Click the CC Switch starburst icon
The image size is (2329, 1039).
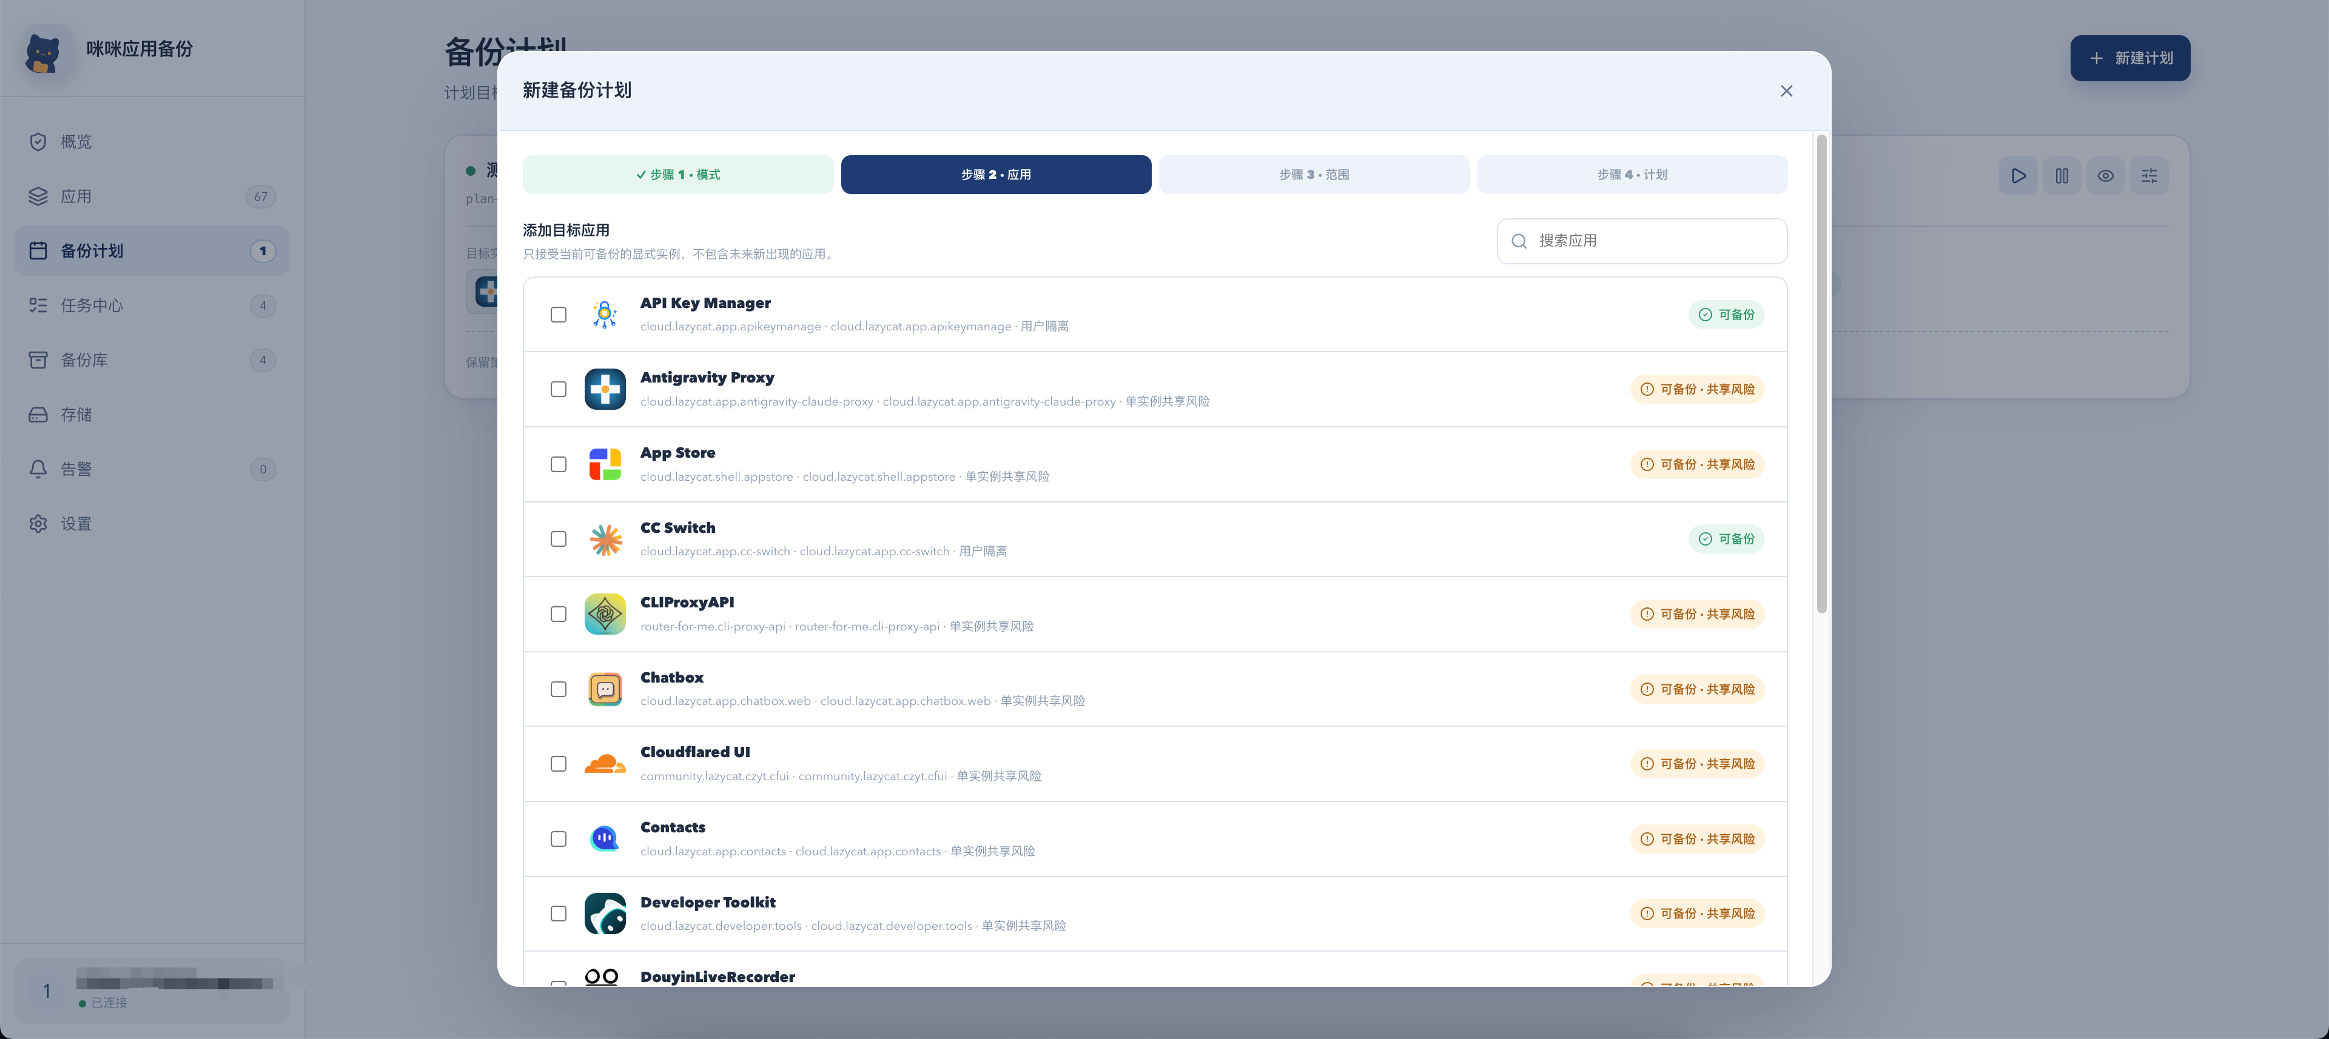click(x=605, y=540)
